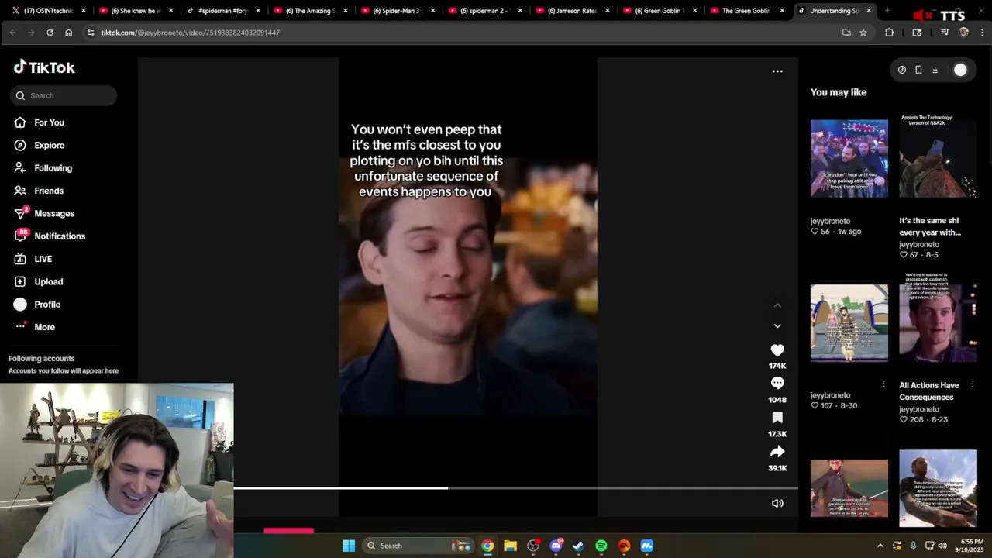The height and width of the screenshot is (558, 992).
Task: Share the video with arrow icon
Action: 777,452
